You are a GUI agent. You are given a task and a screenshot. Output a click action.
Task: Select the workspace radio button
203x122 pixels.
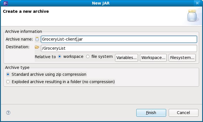60,56
